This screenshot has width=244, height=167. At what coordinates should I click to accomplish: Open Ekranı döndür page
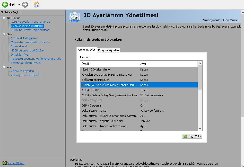19,46
